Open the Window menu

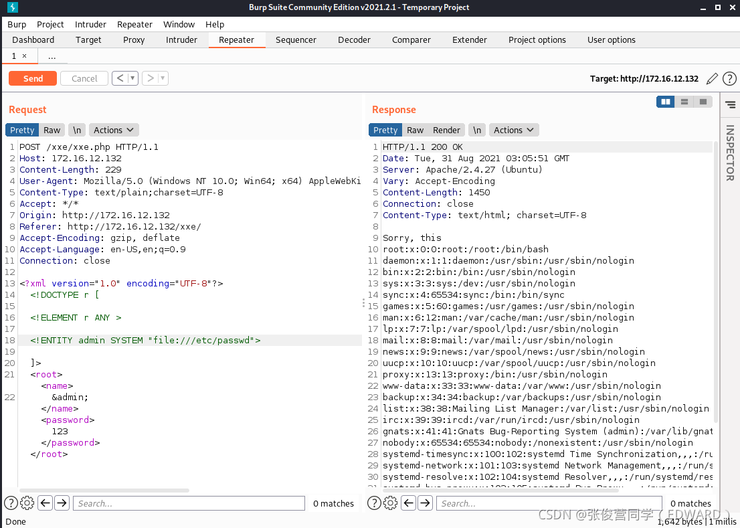[x=179, y=25]
